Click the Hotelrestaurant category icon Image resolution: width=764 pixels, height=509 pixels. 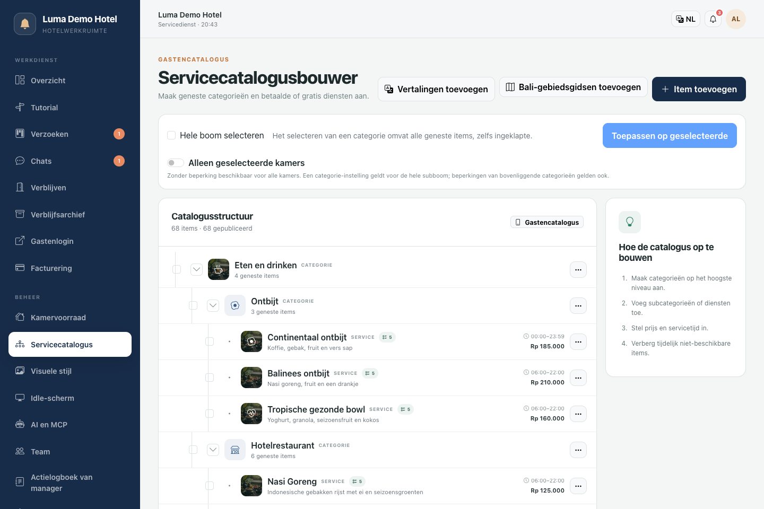click(x=235, y=450)
